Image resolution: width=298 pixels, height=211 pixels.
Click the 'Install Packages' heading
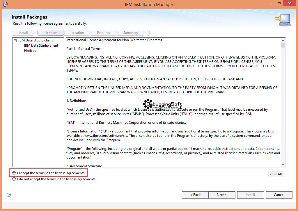(29, 17)
